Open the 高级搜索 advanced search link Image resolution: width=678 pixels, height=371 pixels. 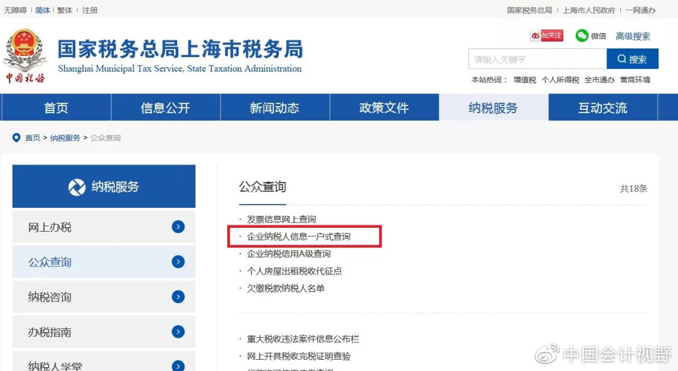point(633,36)
